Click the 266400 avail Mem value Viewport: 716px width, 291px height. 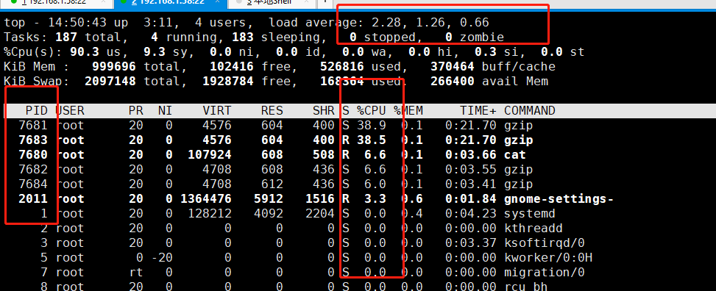point(453,82)
